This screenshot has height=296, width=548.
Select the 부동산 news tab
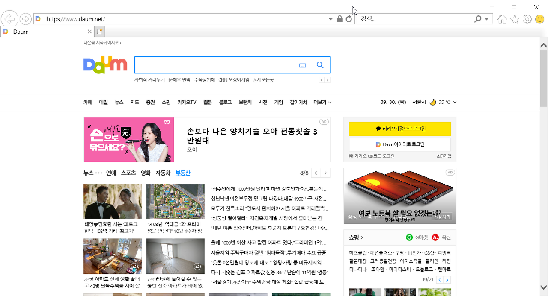[x=183, y=173]
